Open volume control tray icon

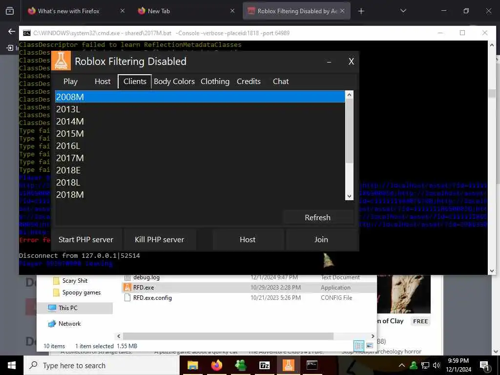click(x=437, y=365)
